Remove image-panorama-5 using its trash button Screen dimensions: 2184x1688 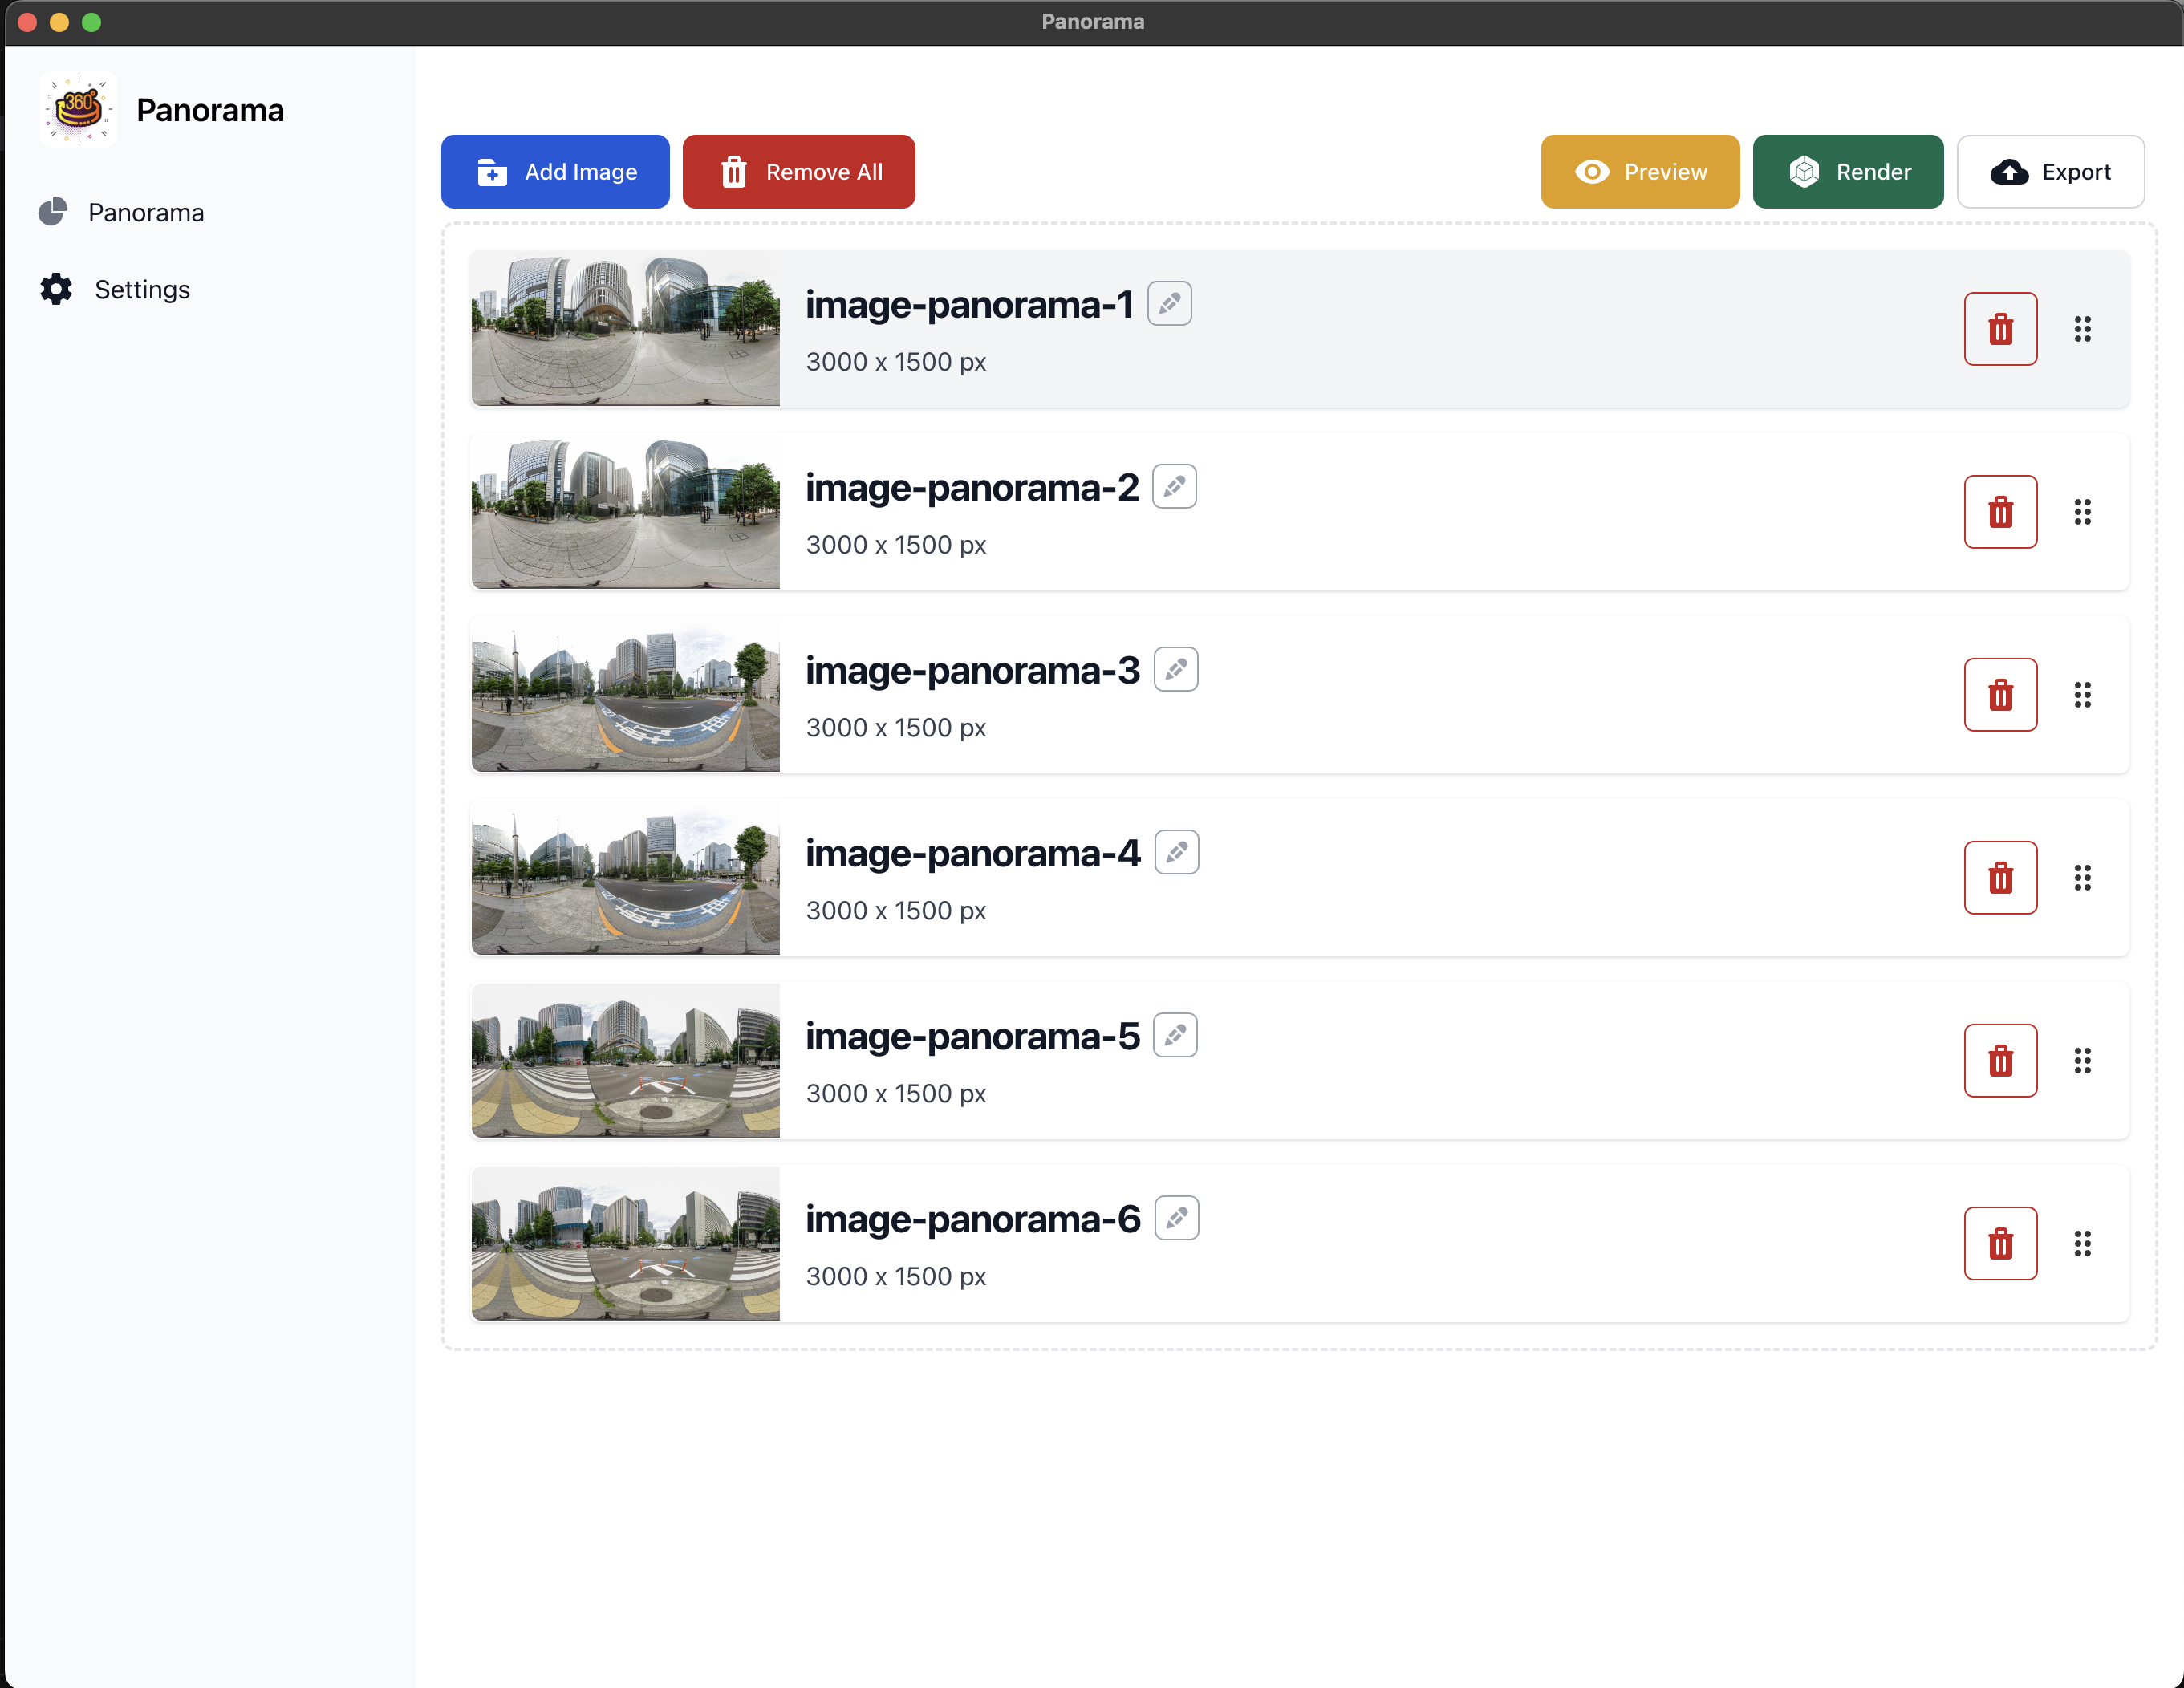[x=2000, y=1061]
